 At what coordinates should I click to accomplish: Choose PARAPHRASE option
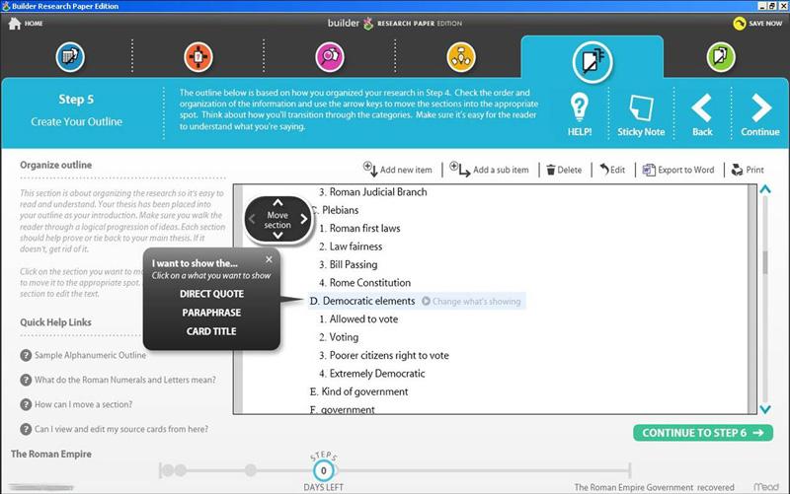coord(211,313)
